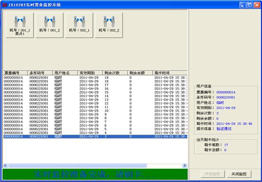Sort by 条形码号 column header
Screen dimensions: 262x182
coord(40,73)
